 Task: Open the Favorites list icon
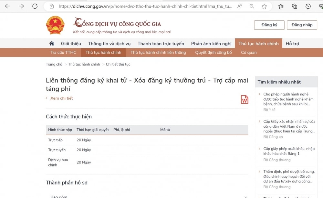281,6
